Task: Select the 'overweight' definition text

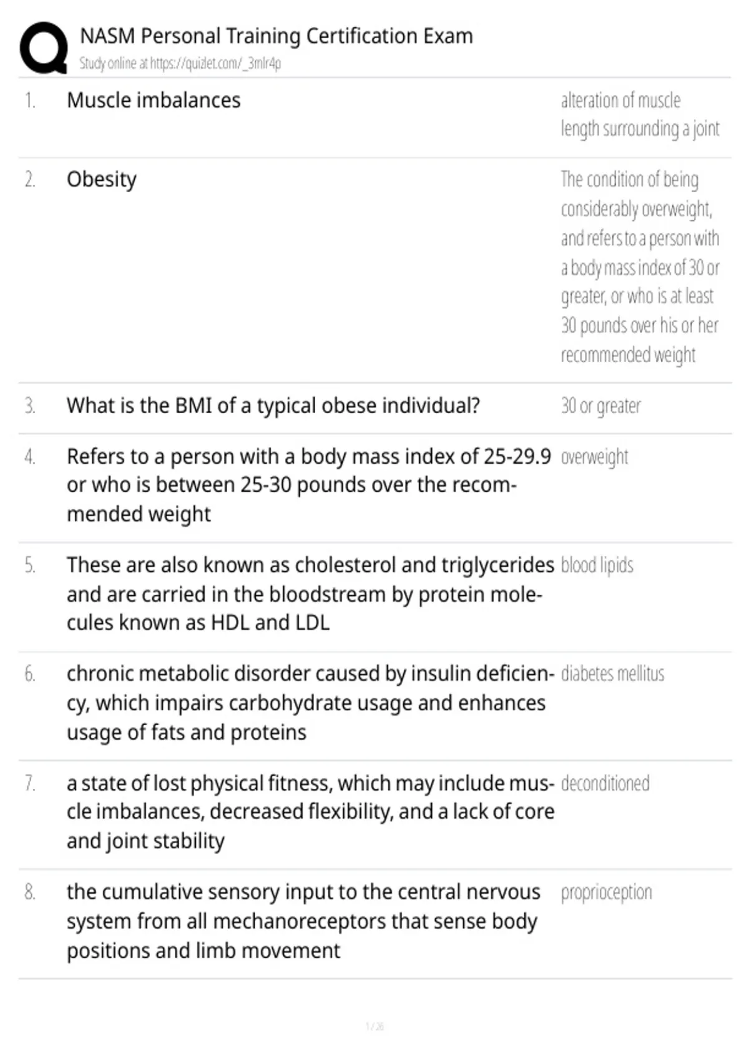Action: (594, 457)
